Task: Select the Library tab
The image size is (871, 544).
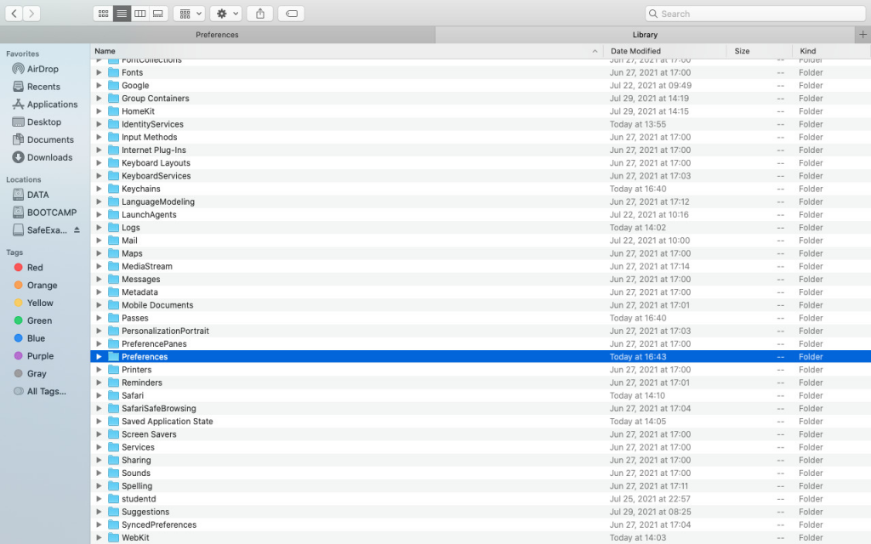Action: (644, 35)
